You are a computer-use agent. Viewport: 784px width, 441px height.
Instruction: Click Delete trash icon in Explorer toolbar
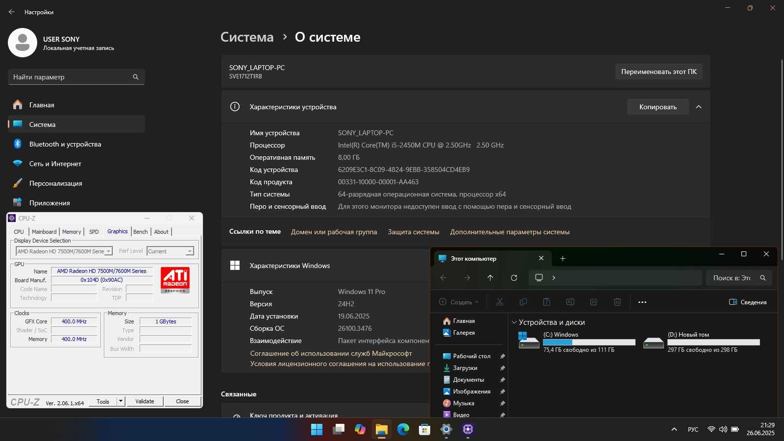point(617,302)
